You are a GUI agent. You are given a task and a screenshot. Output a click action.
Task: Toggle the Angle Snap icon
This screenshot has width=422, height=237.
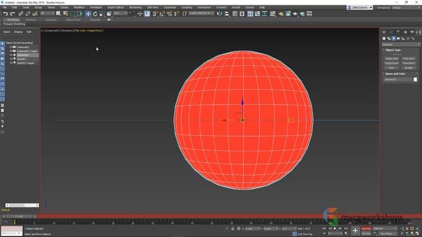(x=162, y=14)
